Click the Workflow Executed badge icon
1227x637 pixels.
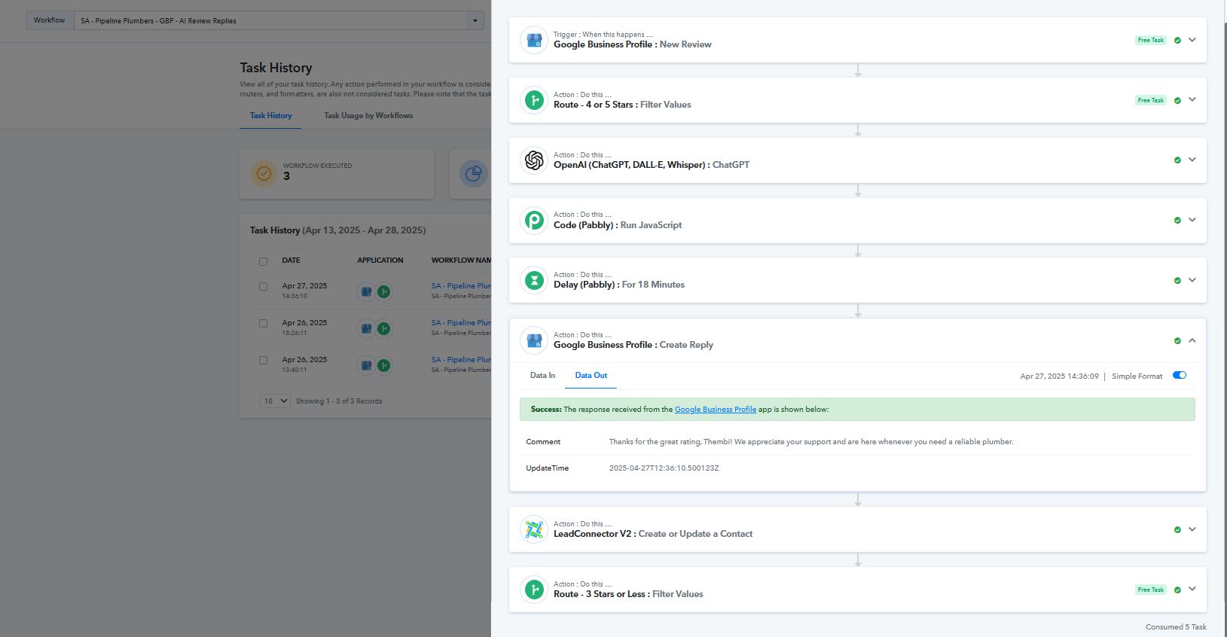264,173
